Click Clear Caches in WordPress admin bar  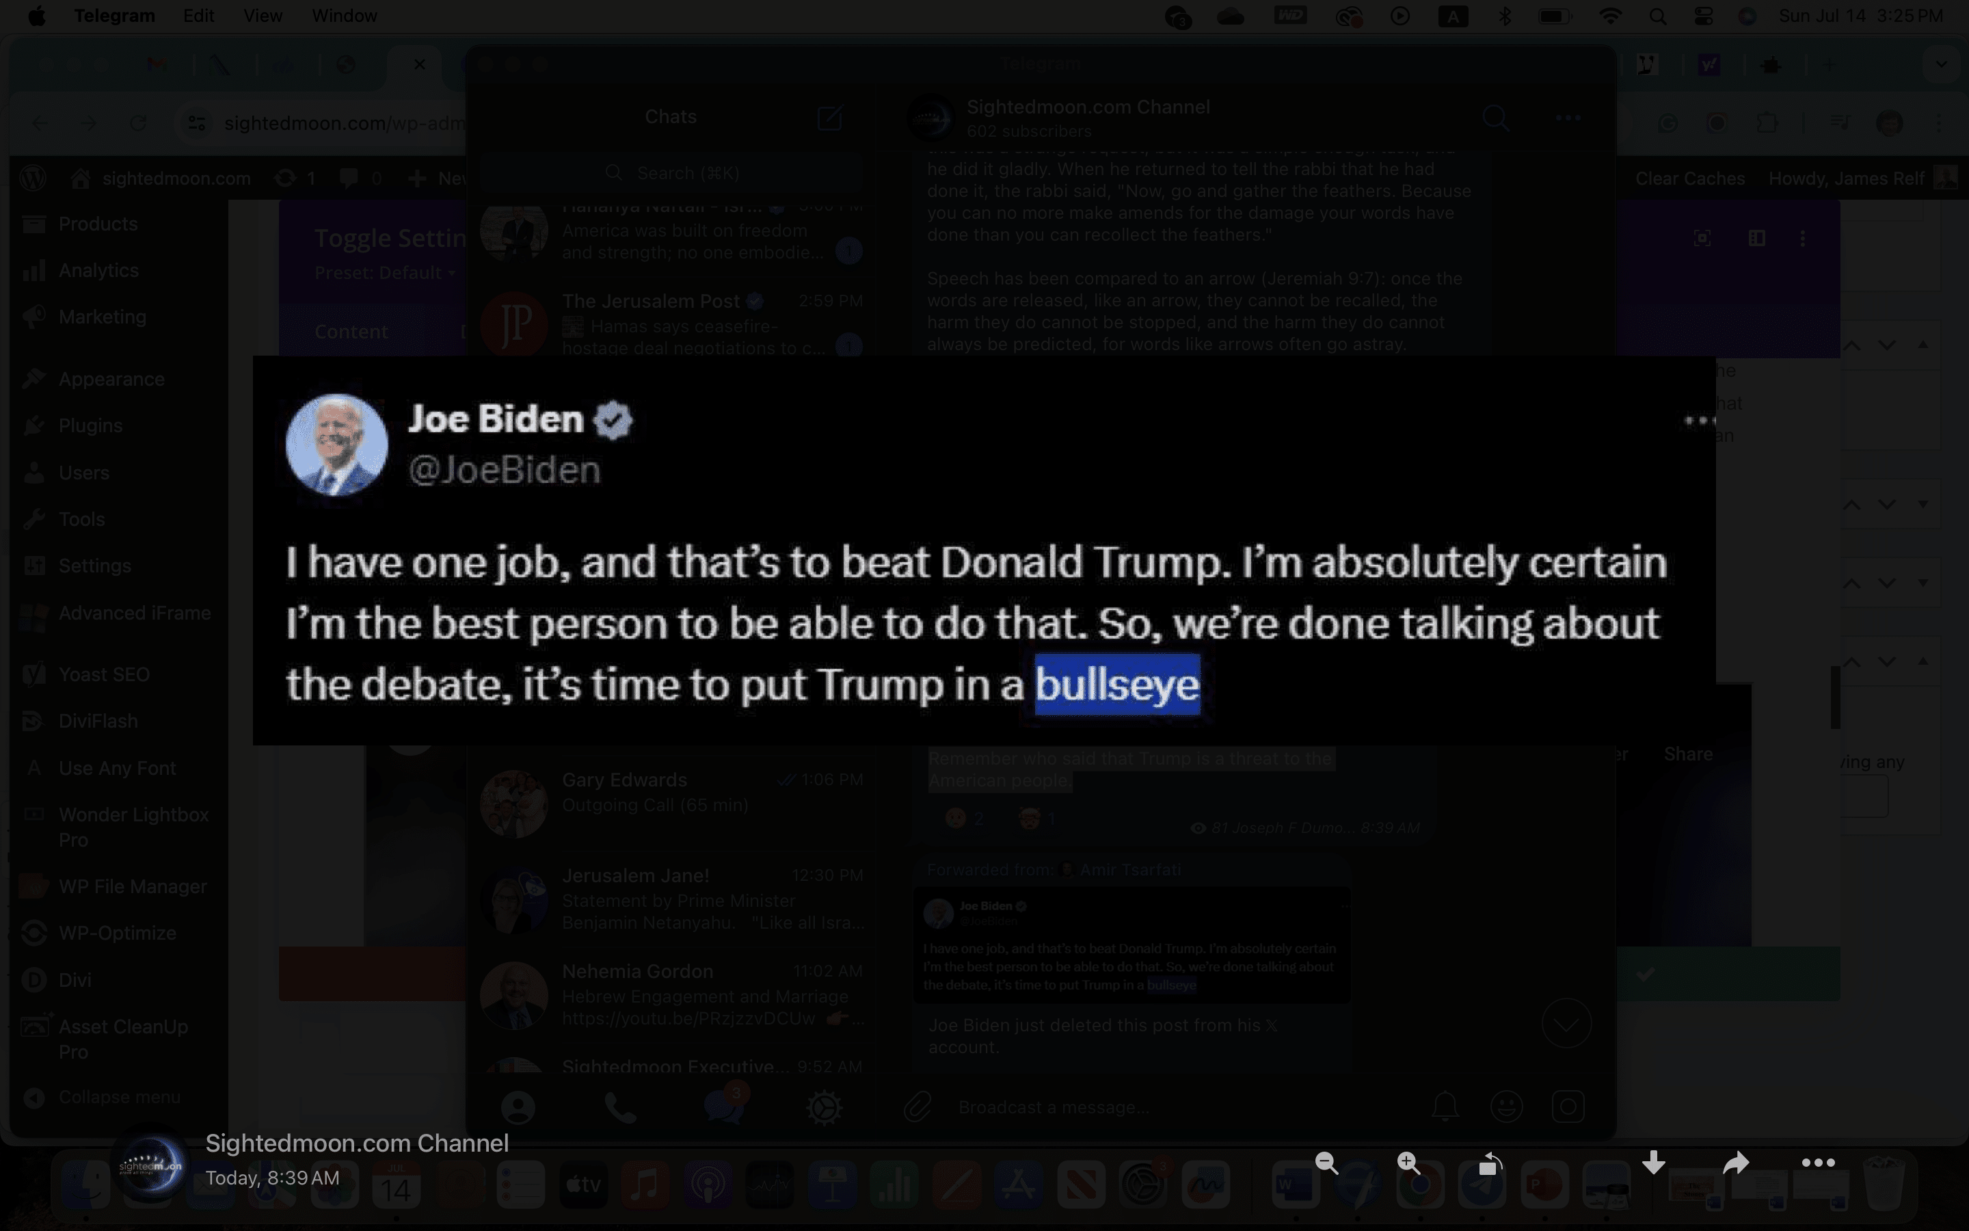(1690, 178)
